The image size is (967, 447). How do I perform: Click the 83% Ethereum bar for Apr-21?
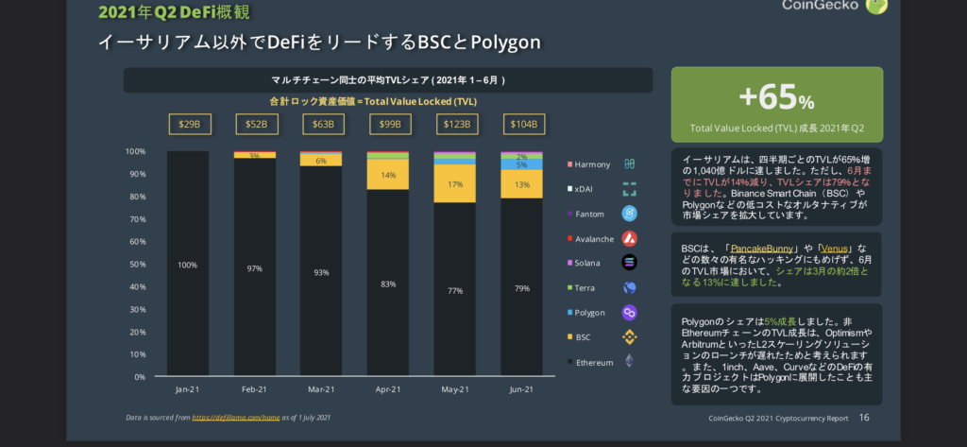(388, 283)
